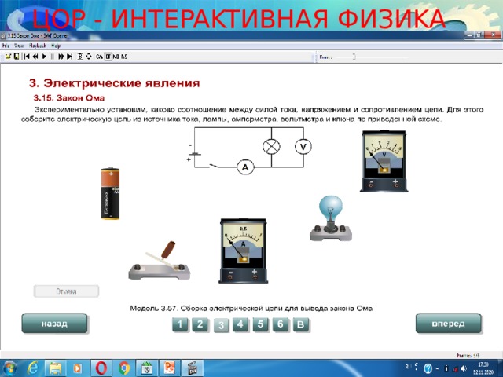Select the highlighted quality option after QA
The width and height of the screenshot is (503, 377).
108,57
